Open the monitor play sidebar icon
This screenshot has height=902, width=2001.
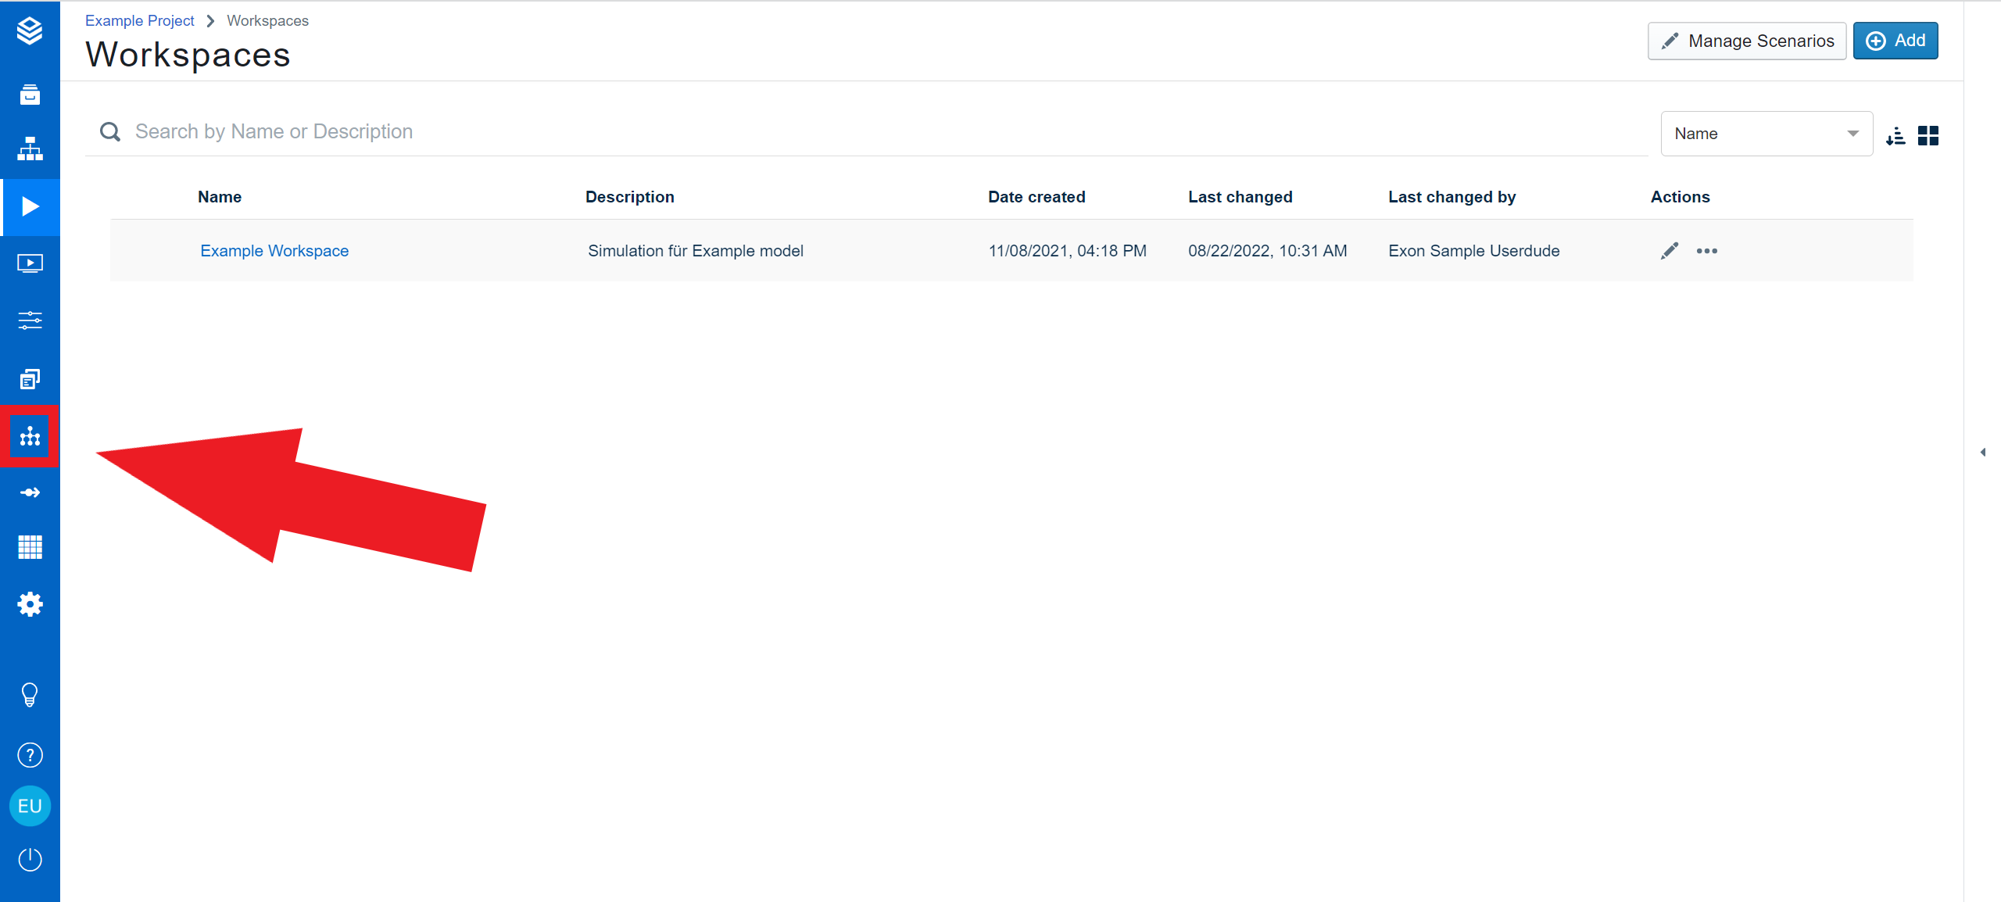click(x=30, y=263)
